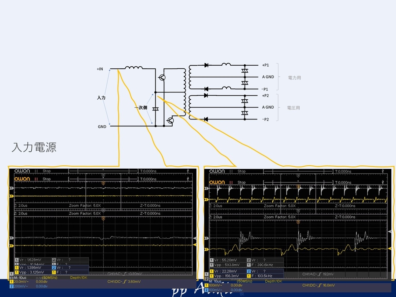Click Stop status beside orange OWON, left scope
Viewport: 396px width, 297px height.
click(47, 179)
